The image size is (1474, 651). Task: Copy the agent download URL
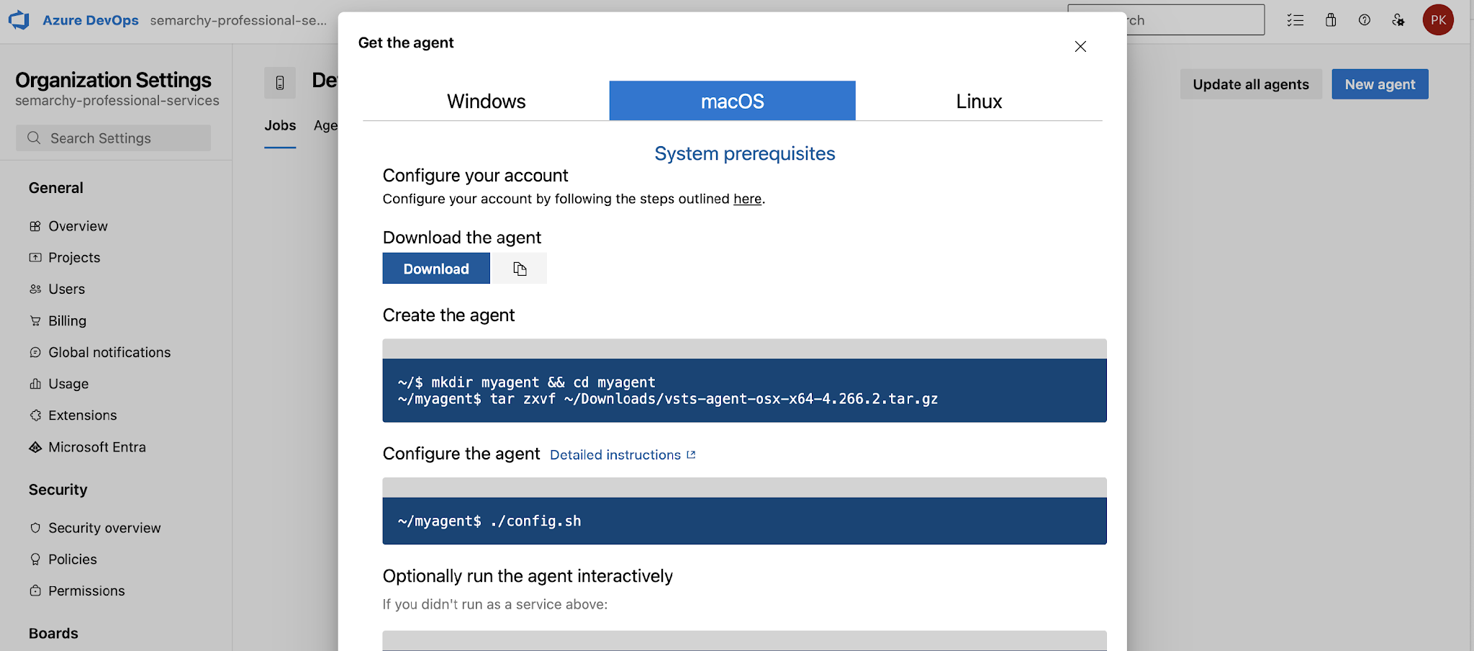[520, 269]
